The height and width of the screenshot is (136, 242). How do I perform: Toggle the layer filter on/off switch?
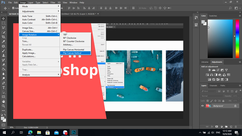240,91
